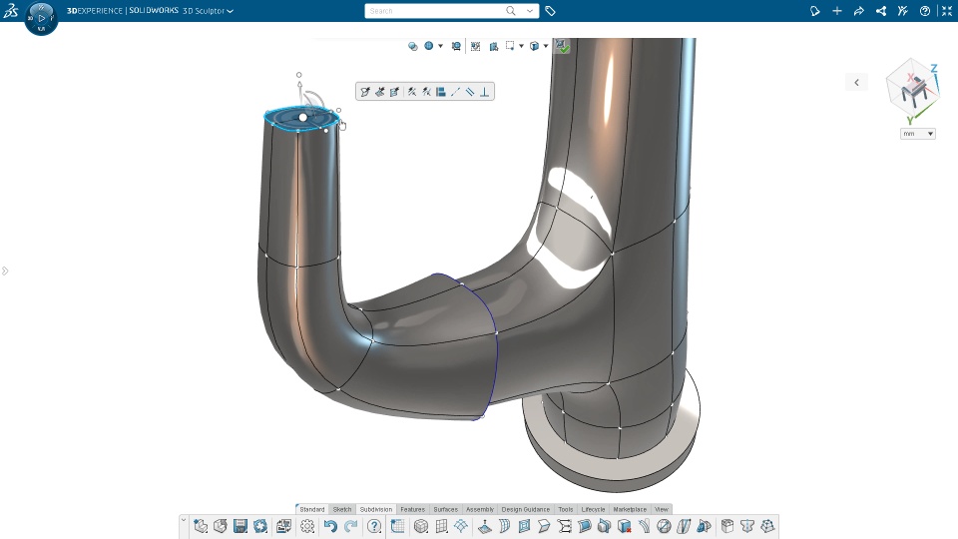
Task: Open the mm units dropdown
Action: coord(918,133)
